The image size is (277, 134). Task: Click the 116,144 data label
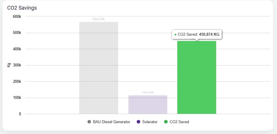click(148, 93)
